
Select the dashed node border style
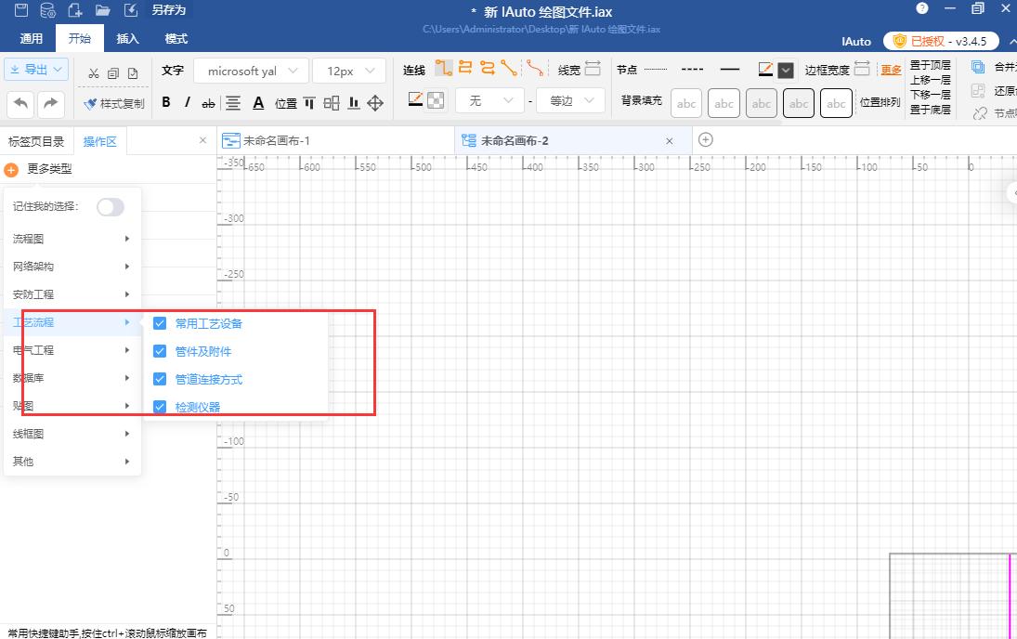coord(692,69)
